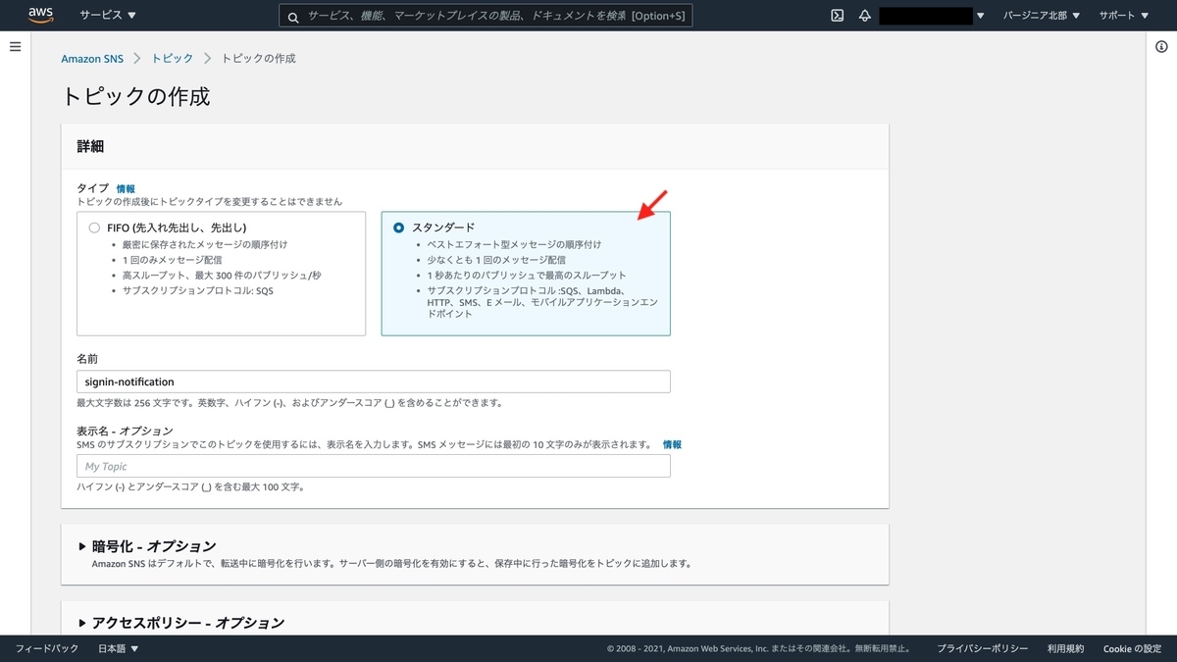This screenshot has width=1177, height=662.
Task: Click the サブスクリプションプロトコル: SQS bullet text
Action: coord(197,291)
